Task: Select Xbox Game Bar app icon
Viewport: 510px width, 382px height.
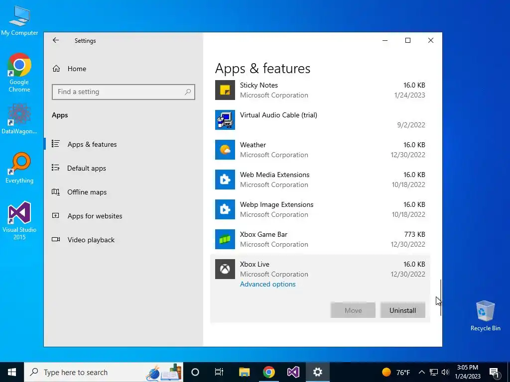Action: tap(225, 239)
